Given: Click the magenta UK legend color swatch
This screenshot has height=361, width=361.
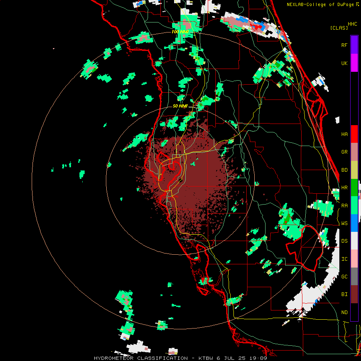Looking at the screenshot, I should (354, 63).
